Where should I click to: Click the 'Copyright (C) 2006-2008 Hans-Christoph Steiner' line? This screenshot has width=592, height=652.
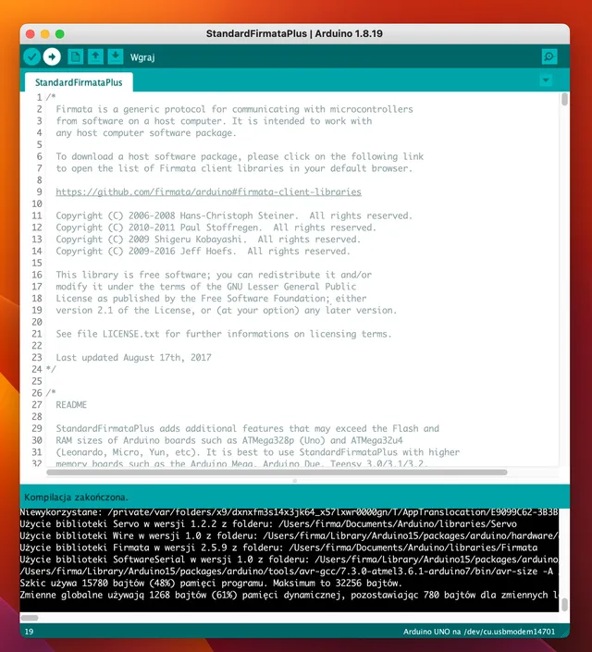coord(234,215)
